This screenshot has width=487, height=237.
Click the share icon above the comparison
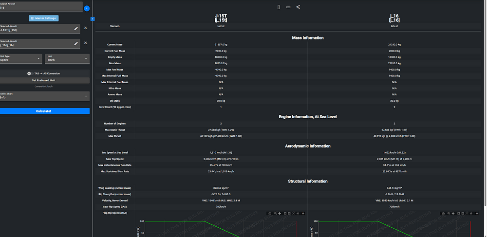pyautogui.click(x=298, y=7)
